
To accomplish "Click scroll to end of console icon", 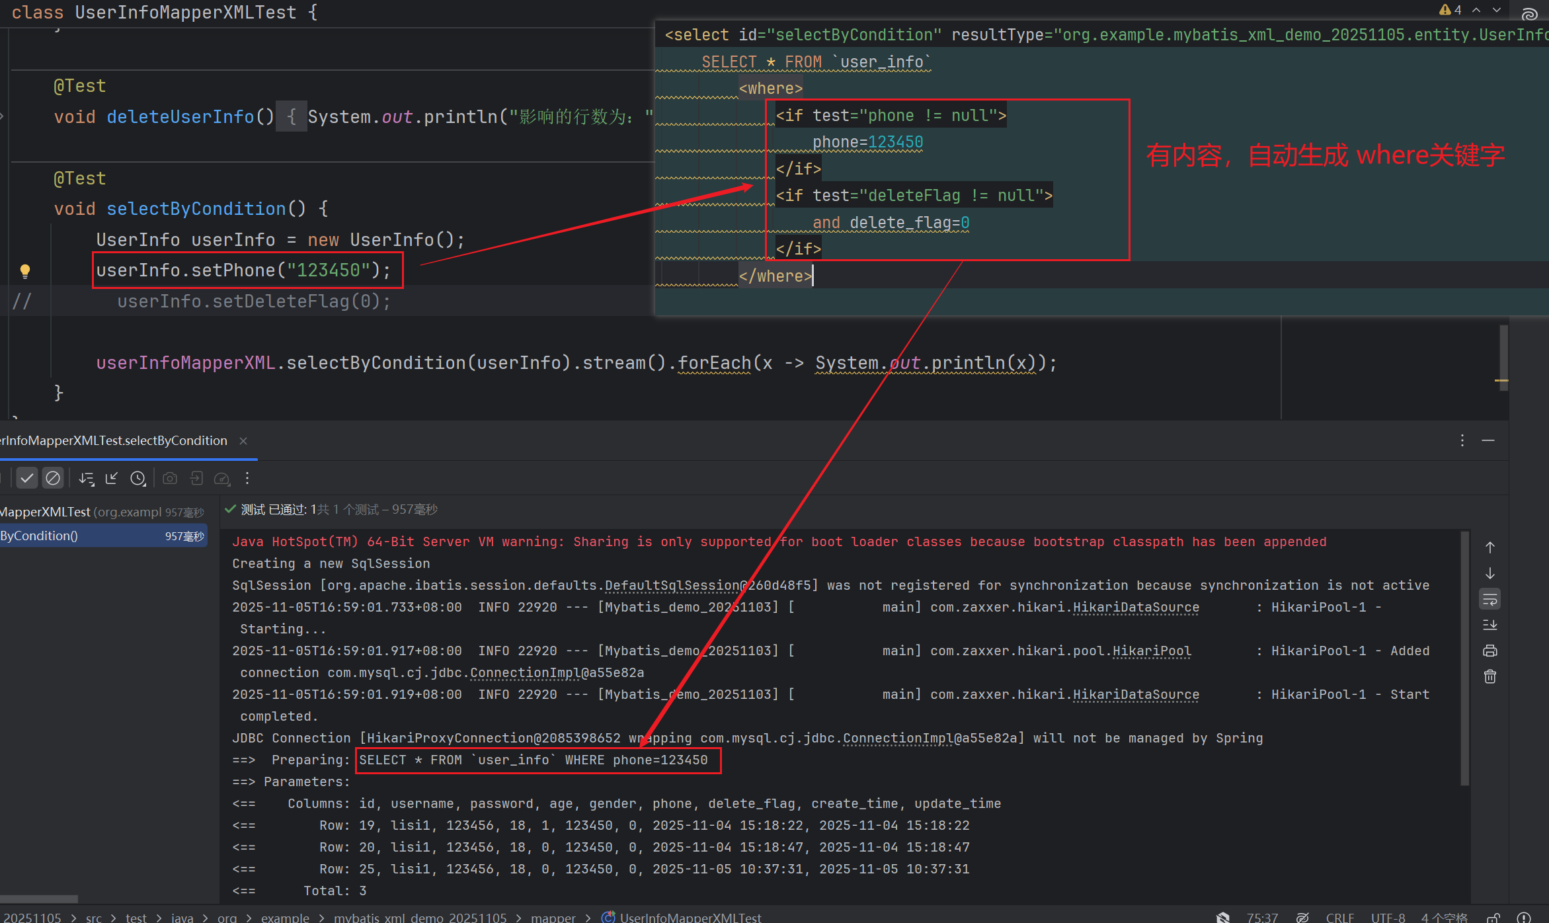I will 1489,625.
